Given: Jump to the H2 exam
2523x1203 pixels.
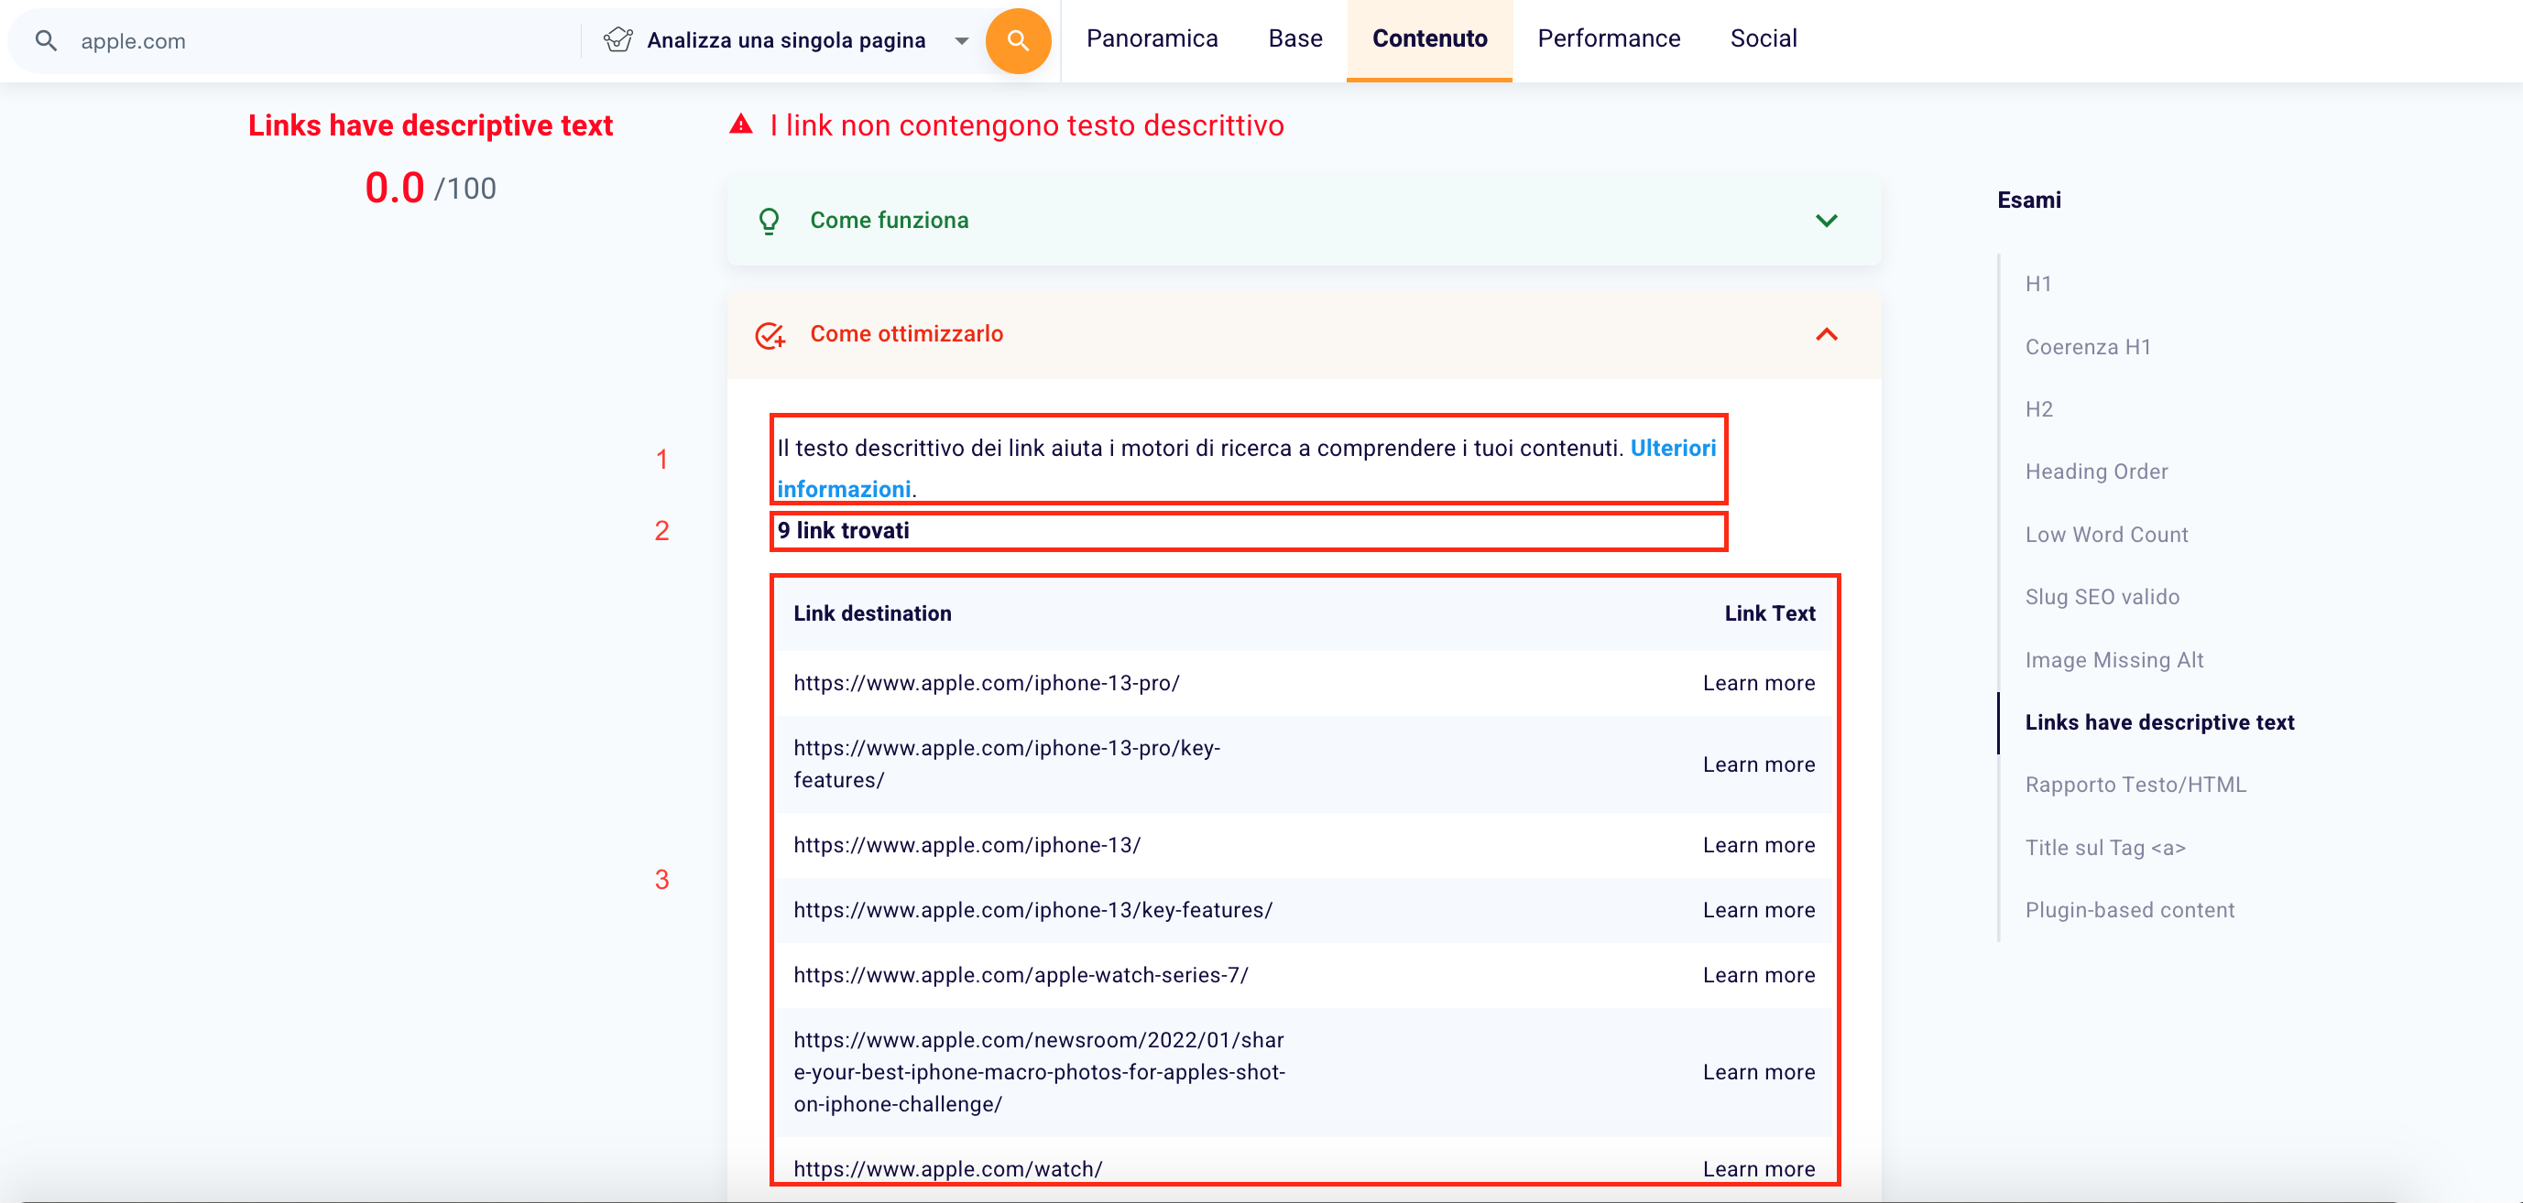Looking at the screenshot, I should 2038,409.
